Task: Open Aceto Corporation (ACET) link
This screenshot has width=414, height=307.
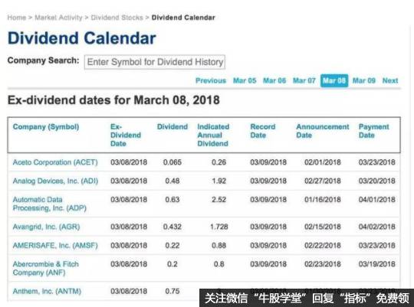Action: (55, 162)
